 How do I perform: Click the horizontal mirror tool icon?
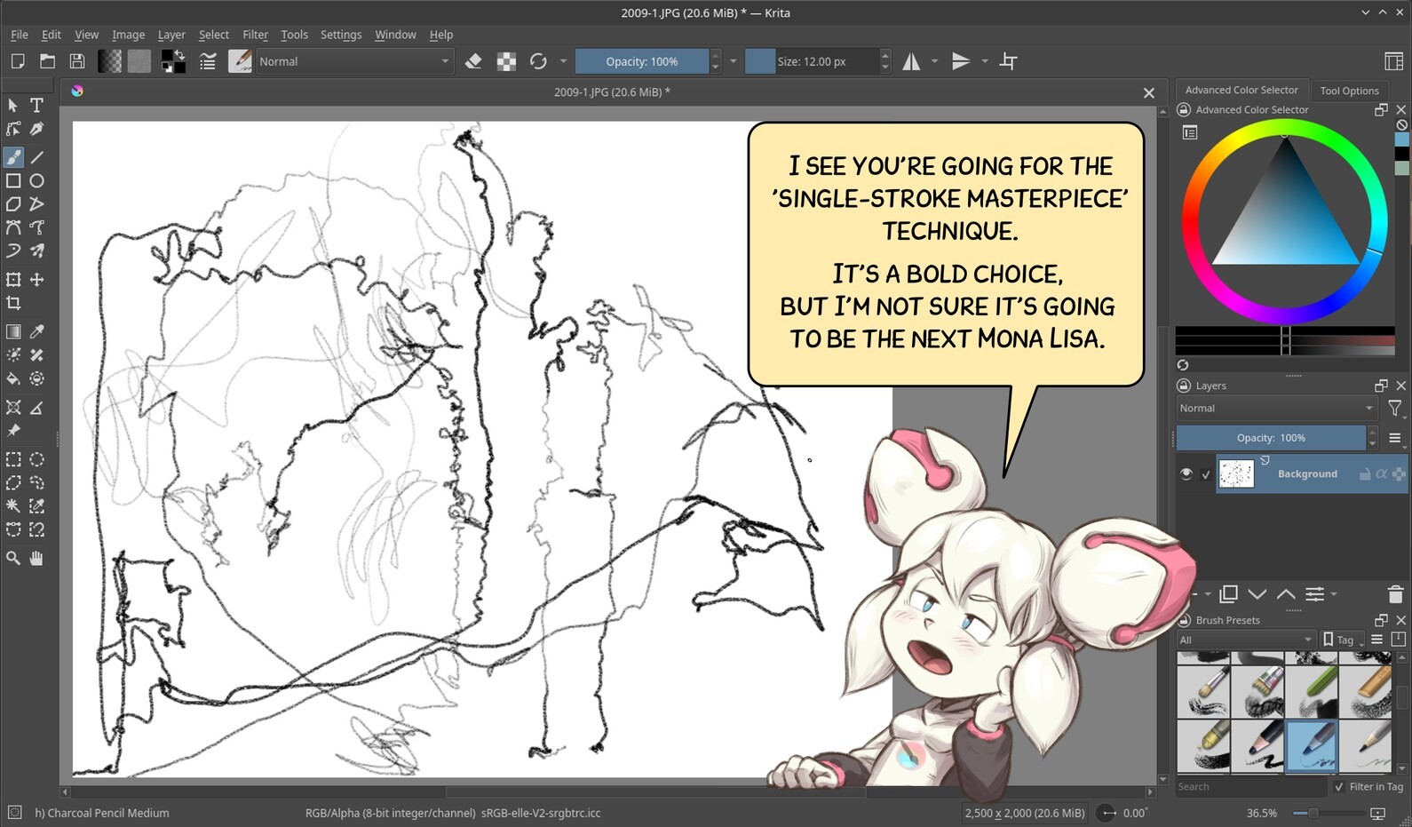coord(911,61)
